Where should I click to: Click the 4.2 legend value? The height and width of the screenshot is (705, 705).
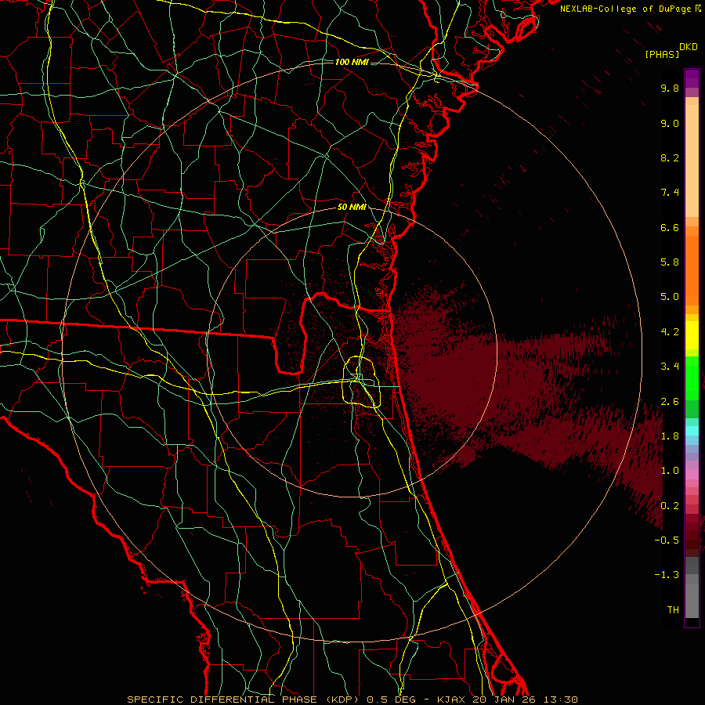[x=670, y=332]
